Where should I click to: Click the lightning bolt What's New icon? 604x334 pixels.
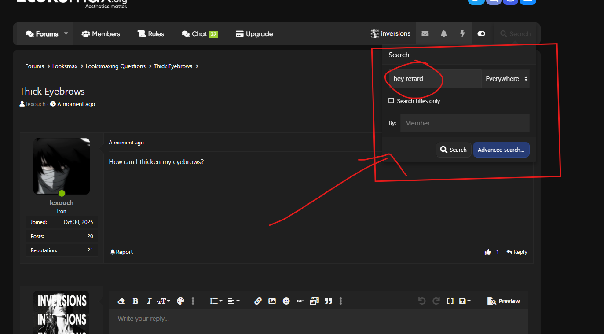pos(462,34)
